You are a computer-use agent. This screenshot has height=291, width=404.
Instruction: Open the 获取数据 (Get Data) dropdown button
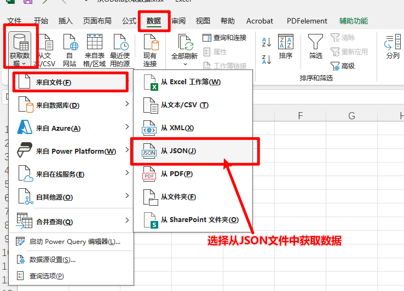[x=20, y=49]
